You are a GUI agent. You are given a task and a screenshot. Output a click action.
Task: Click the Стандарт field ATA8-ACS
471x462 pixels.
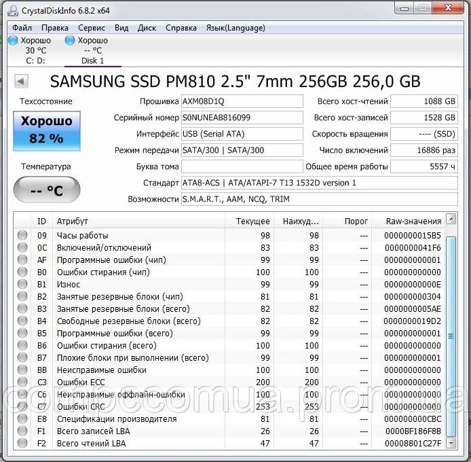point(320,183)
